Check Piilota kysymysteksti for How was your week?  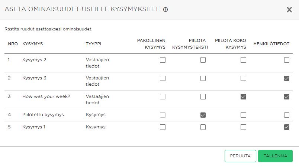pyautogui.click(x=203, y=96)
